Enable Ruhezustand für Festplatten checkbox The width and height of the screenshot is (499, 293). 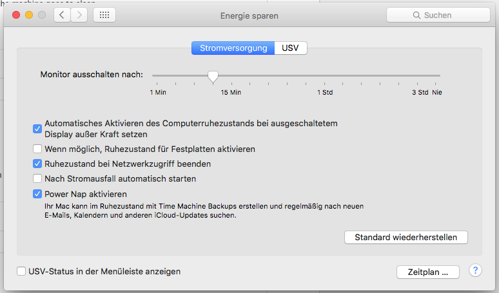click(x=37, y=149)
